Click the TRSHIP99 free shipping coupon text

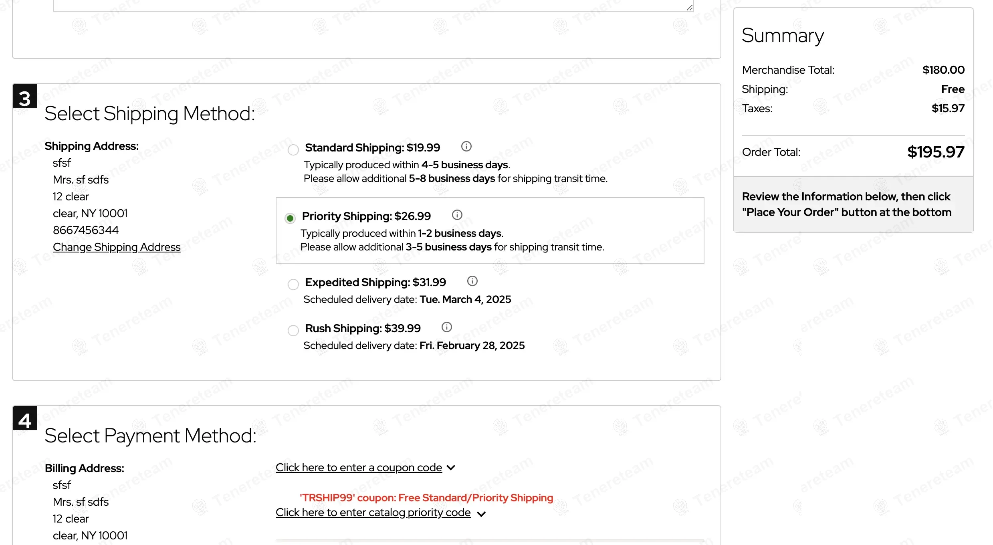click(x=426, y=498)
